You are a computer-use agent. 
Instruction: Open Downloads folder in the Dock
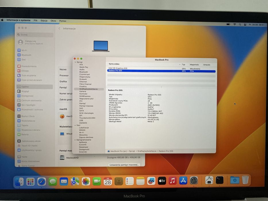pos(235,180)
